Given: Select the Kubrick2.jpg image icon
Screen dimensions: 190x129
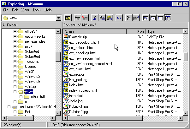Looking at the screenshot, I should pos(66,111).
